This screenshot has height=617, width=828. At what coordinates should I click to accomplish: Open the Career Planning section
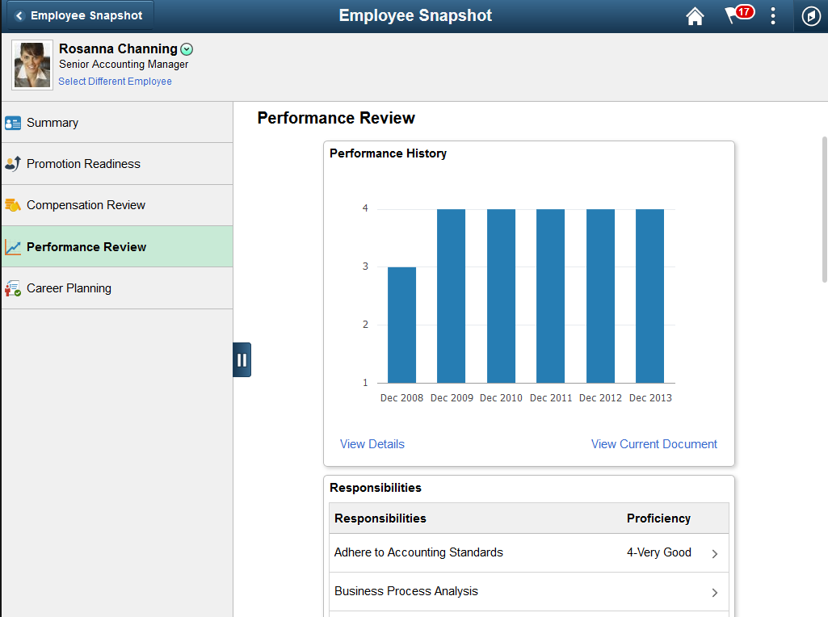[117, 288]
